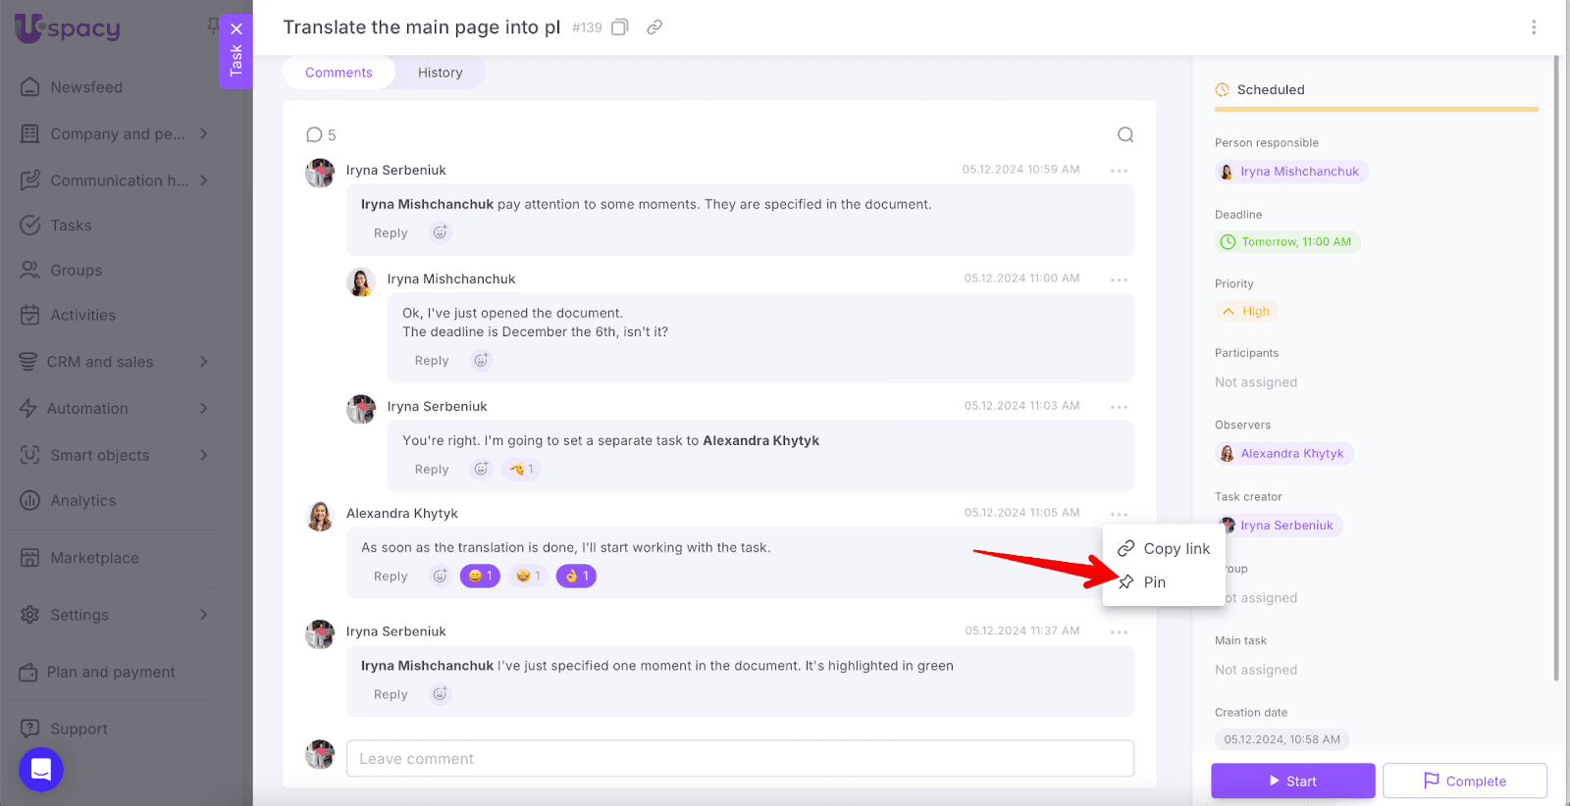1570x806 pixels.
Task: Open the comment search magnifier
Action: (1125, 134)
